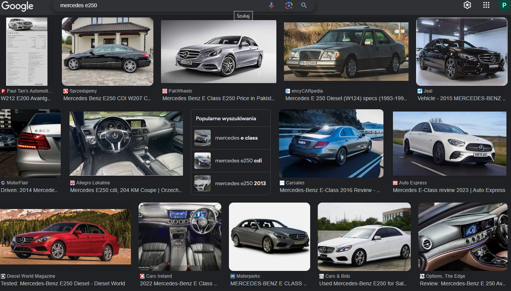Click the Carsales source favicon
The width and height of the screenshot is (511, 291).
[x=282, y=183]
